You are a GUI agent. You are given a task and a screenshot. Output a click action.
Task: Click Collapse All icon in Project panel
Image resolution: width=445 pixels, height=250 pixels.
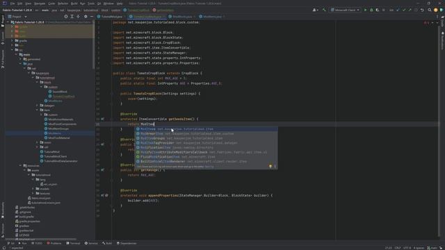point(78,17)
